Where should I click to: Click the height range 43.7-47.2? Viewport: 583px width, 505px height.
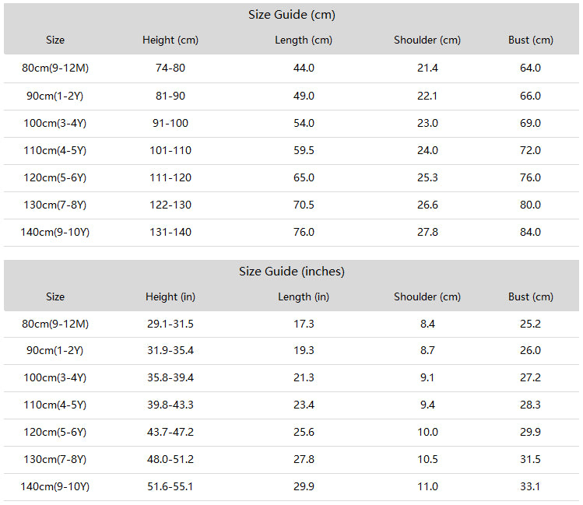pos(170,432)
